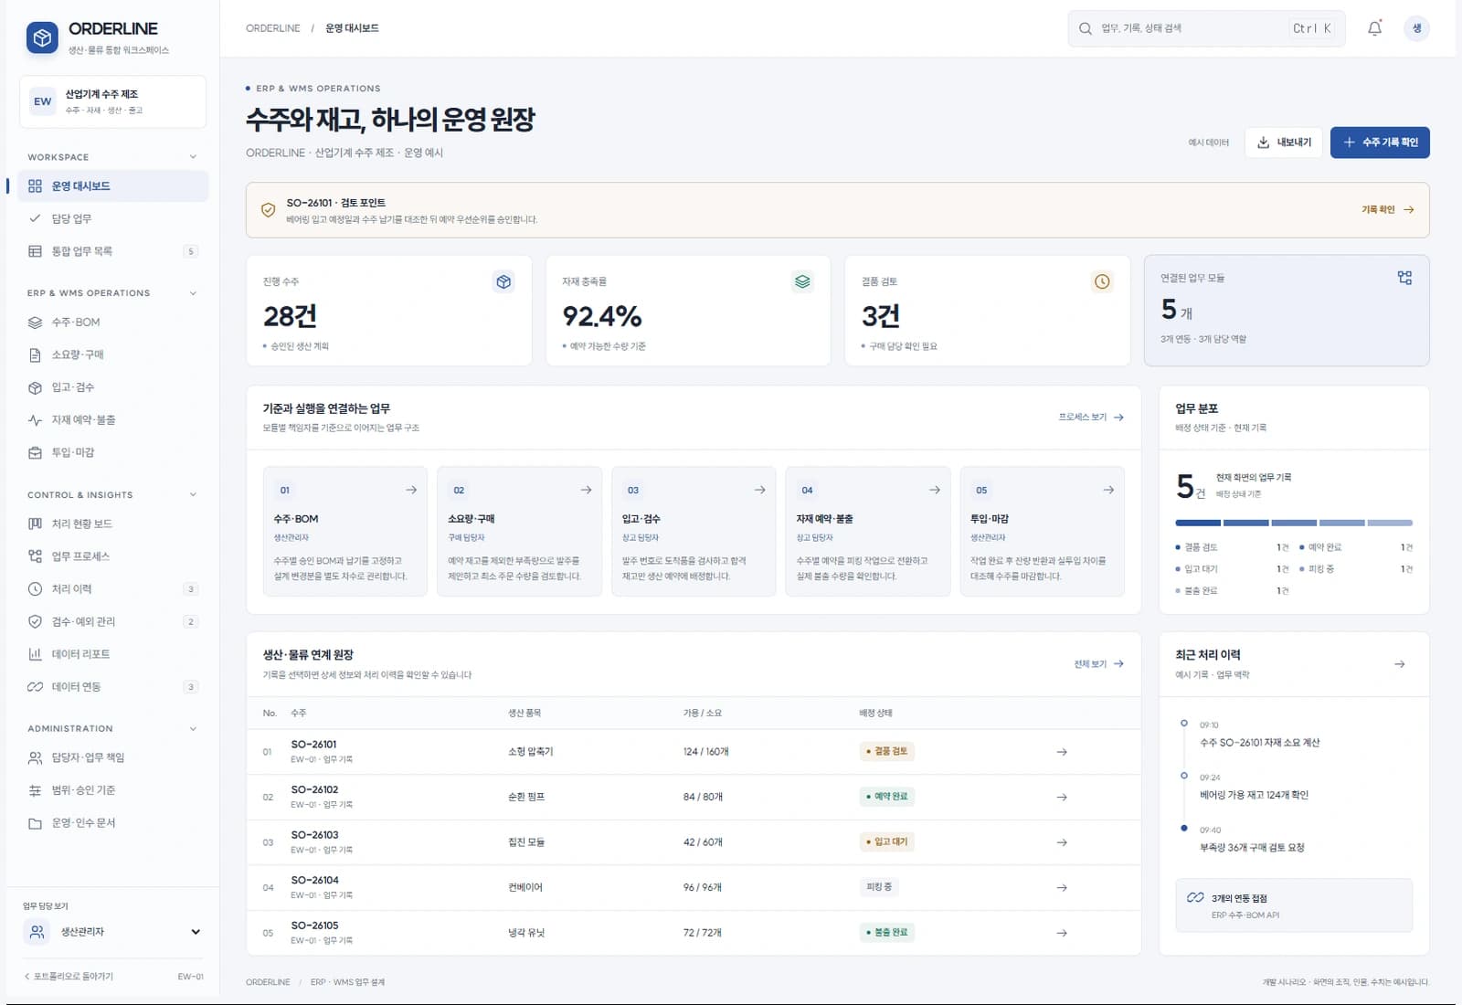The width and height of the screenshot is (1462, 1005).
Task: Click the connected modules icon in 5개 card
Action: point(1404,278)
